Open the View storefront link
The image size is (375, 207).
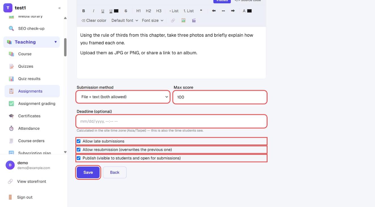pyautogui.click(x=31, y=181)
